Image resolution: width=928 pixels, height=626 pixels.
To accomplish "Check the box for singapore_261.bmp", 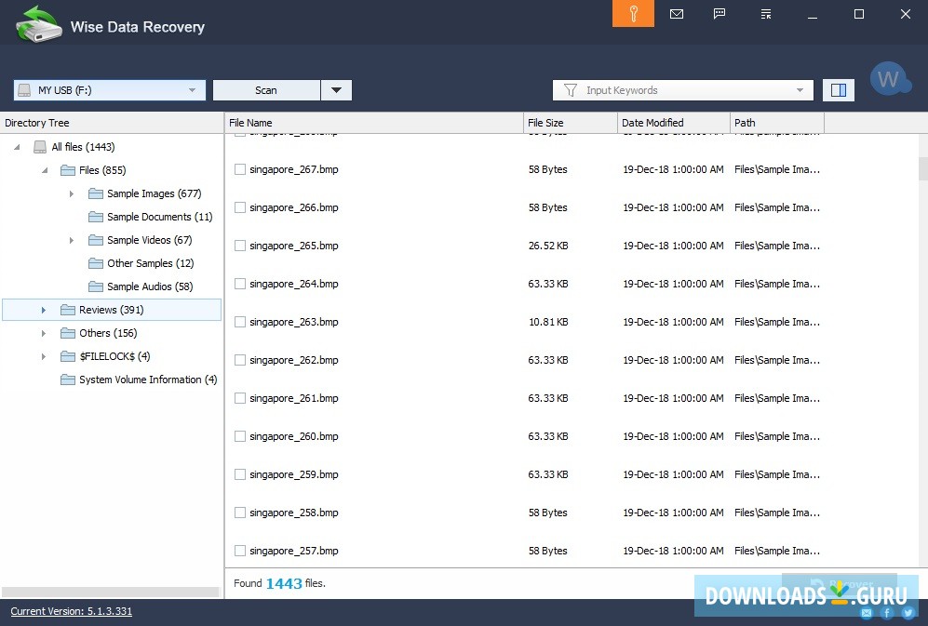I will 240,398.
